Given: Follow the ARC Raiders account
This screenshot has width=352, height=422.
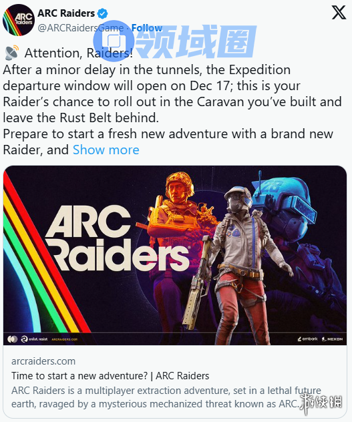Looking at the screenshot, I should click(147, 28).
